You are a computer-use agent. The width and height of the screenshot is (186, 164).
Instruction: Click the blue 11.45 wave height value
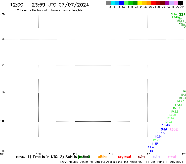click(154, 144)
